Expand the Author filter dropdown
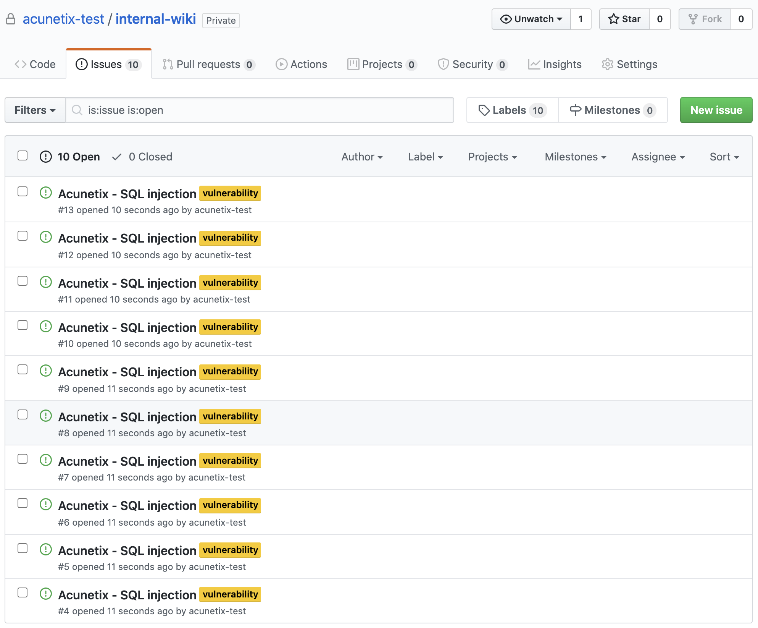This screenshot has height=628, width=758. pyautogui.click(x=362, y=156)
